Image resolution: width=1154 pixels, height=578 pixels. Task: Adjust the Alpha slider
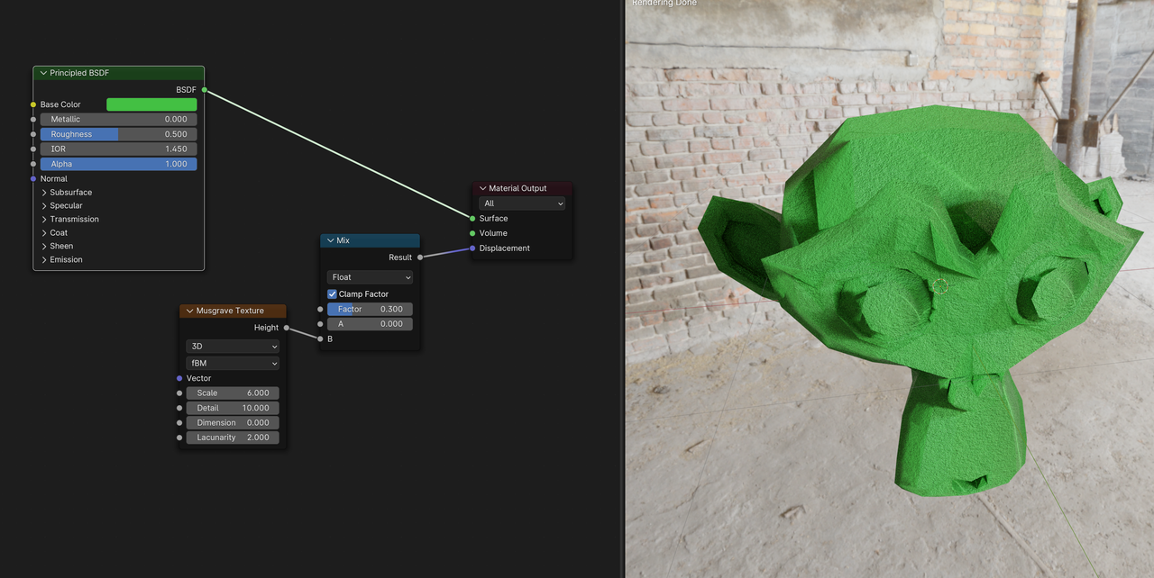[x=118, y=164]
